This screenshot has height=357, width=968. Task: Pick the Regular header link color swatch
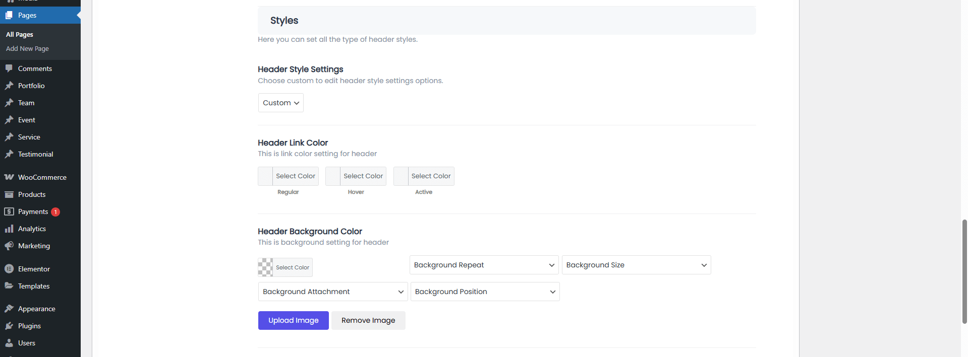[265, 176]
